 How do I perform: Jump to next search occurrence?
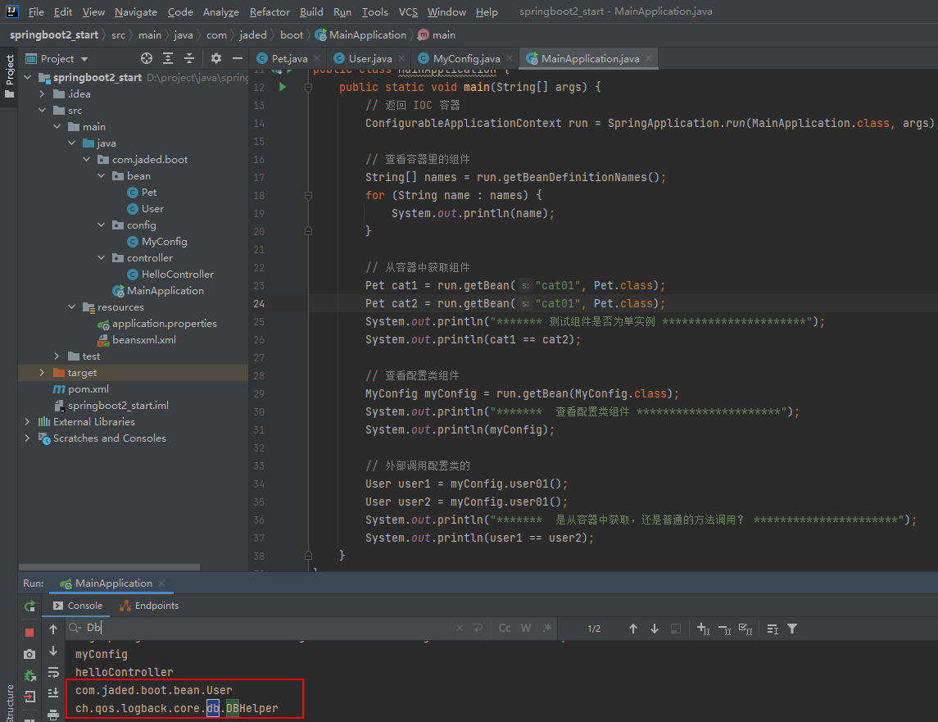[655, 629]
